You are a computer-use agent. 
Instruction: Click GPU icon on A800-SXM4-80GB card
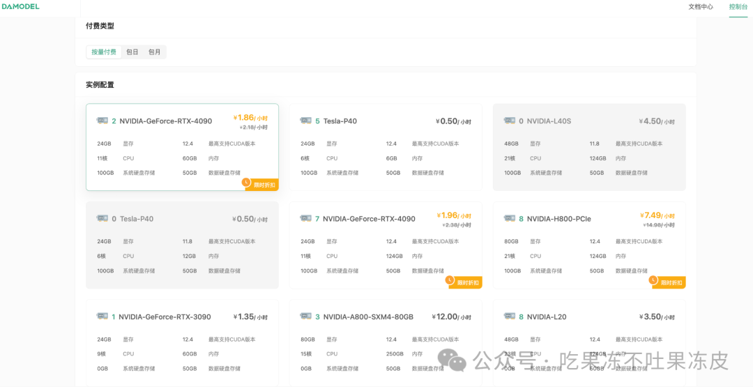(x=306, y=316)
